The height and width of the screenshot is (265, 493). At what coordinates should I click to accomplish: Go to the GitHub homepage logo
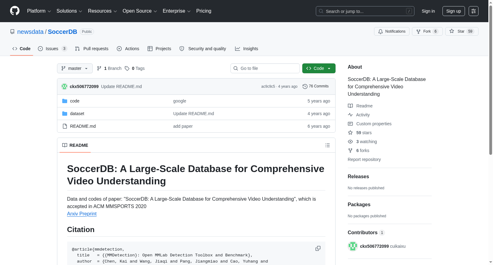[15, 11]
